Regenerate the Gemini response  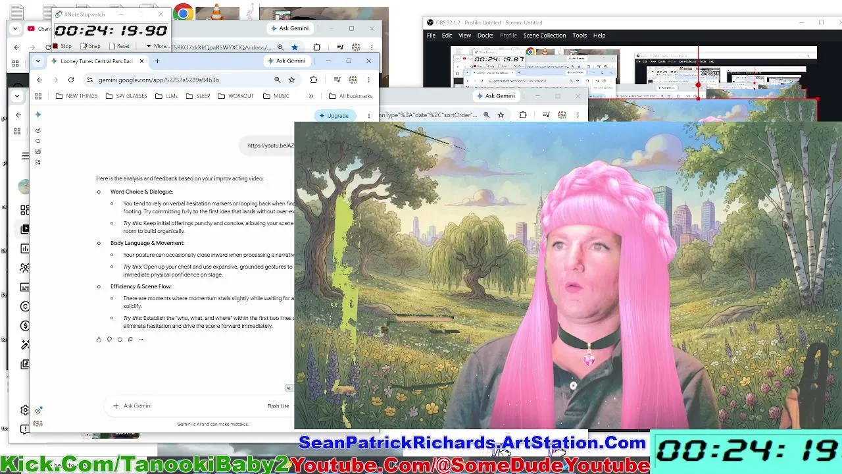click(x=120, y=340)
